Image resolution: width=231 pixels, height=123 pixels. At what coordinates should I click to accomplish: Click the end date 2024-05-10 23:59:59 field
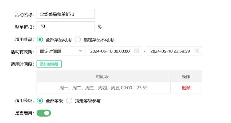pos(175,51)
